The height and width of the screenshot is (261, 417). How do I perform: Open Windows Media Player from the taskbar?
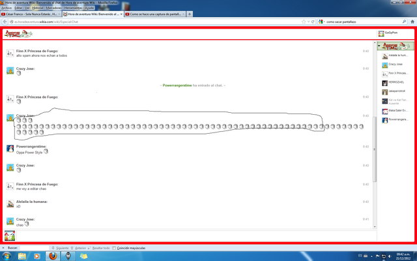tap(37, 256)
